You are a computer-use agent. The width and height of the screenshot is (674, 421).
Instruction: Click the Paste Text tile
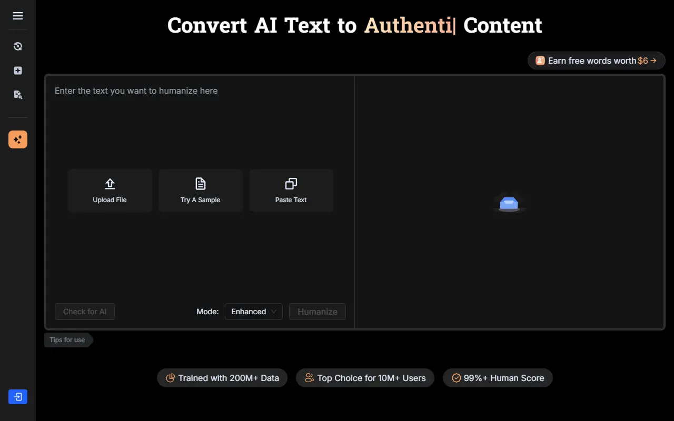[x=291, y=191]
